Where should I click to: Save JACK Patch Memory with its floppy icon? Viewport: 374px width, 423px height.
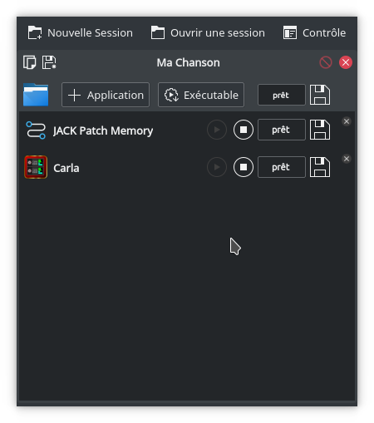(x=320, y=130)
